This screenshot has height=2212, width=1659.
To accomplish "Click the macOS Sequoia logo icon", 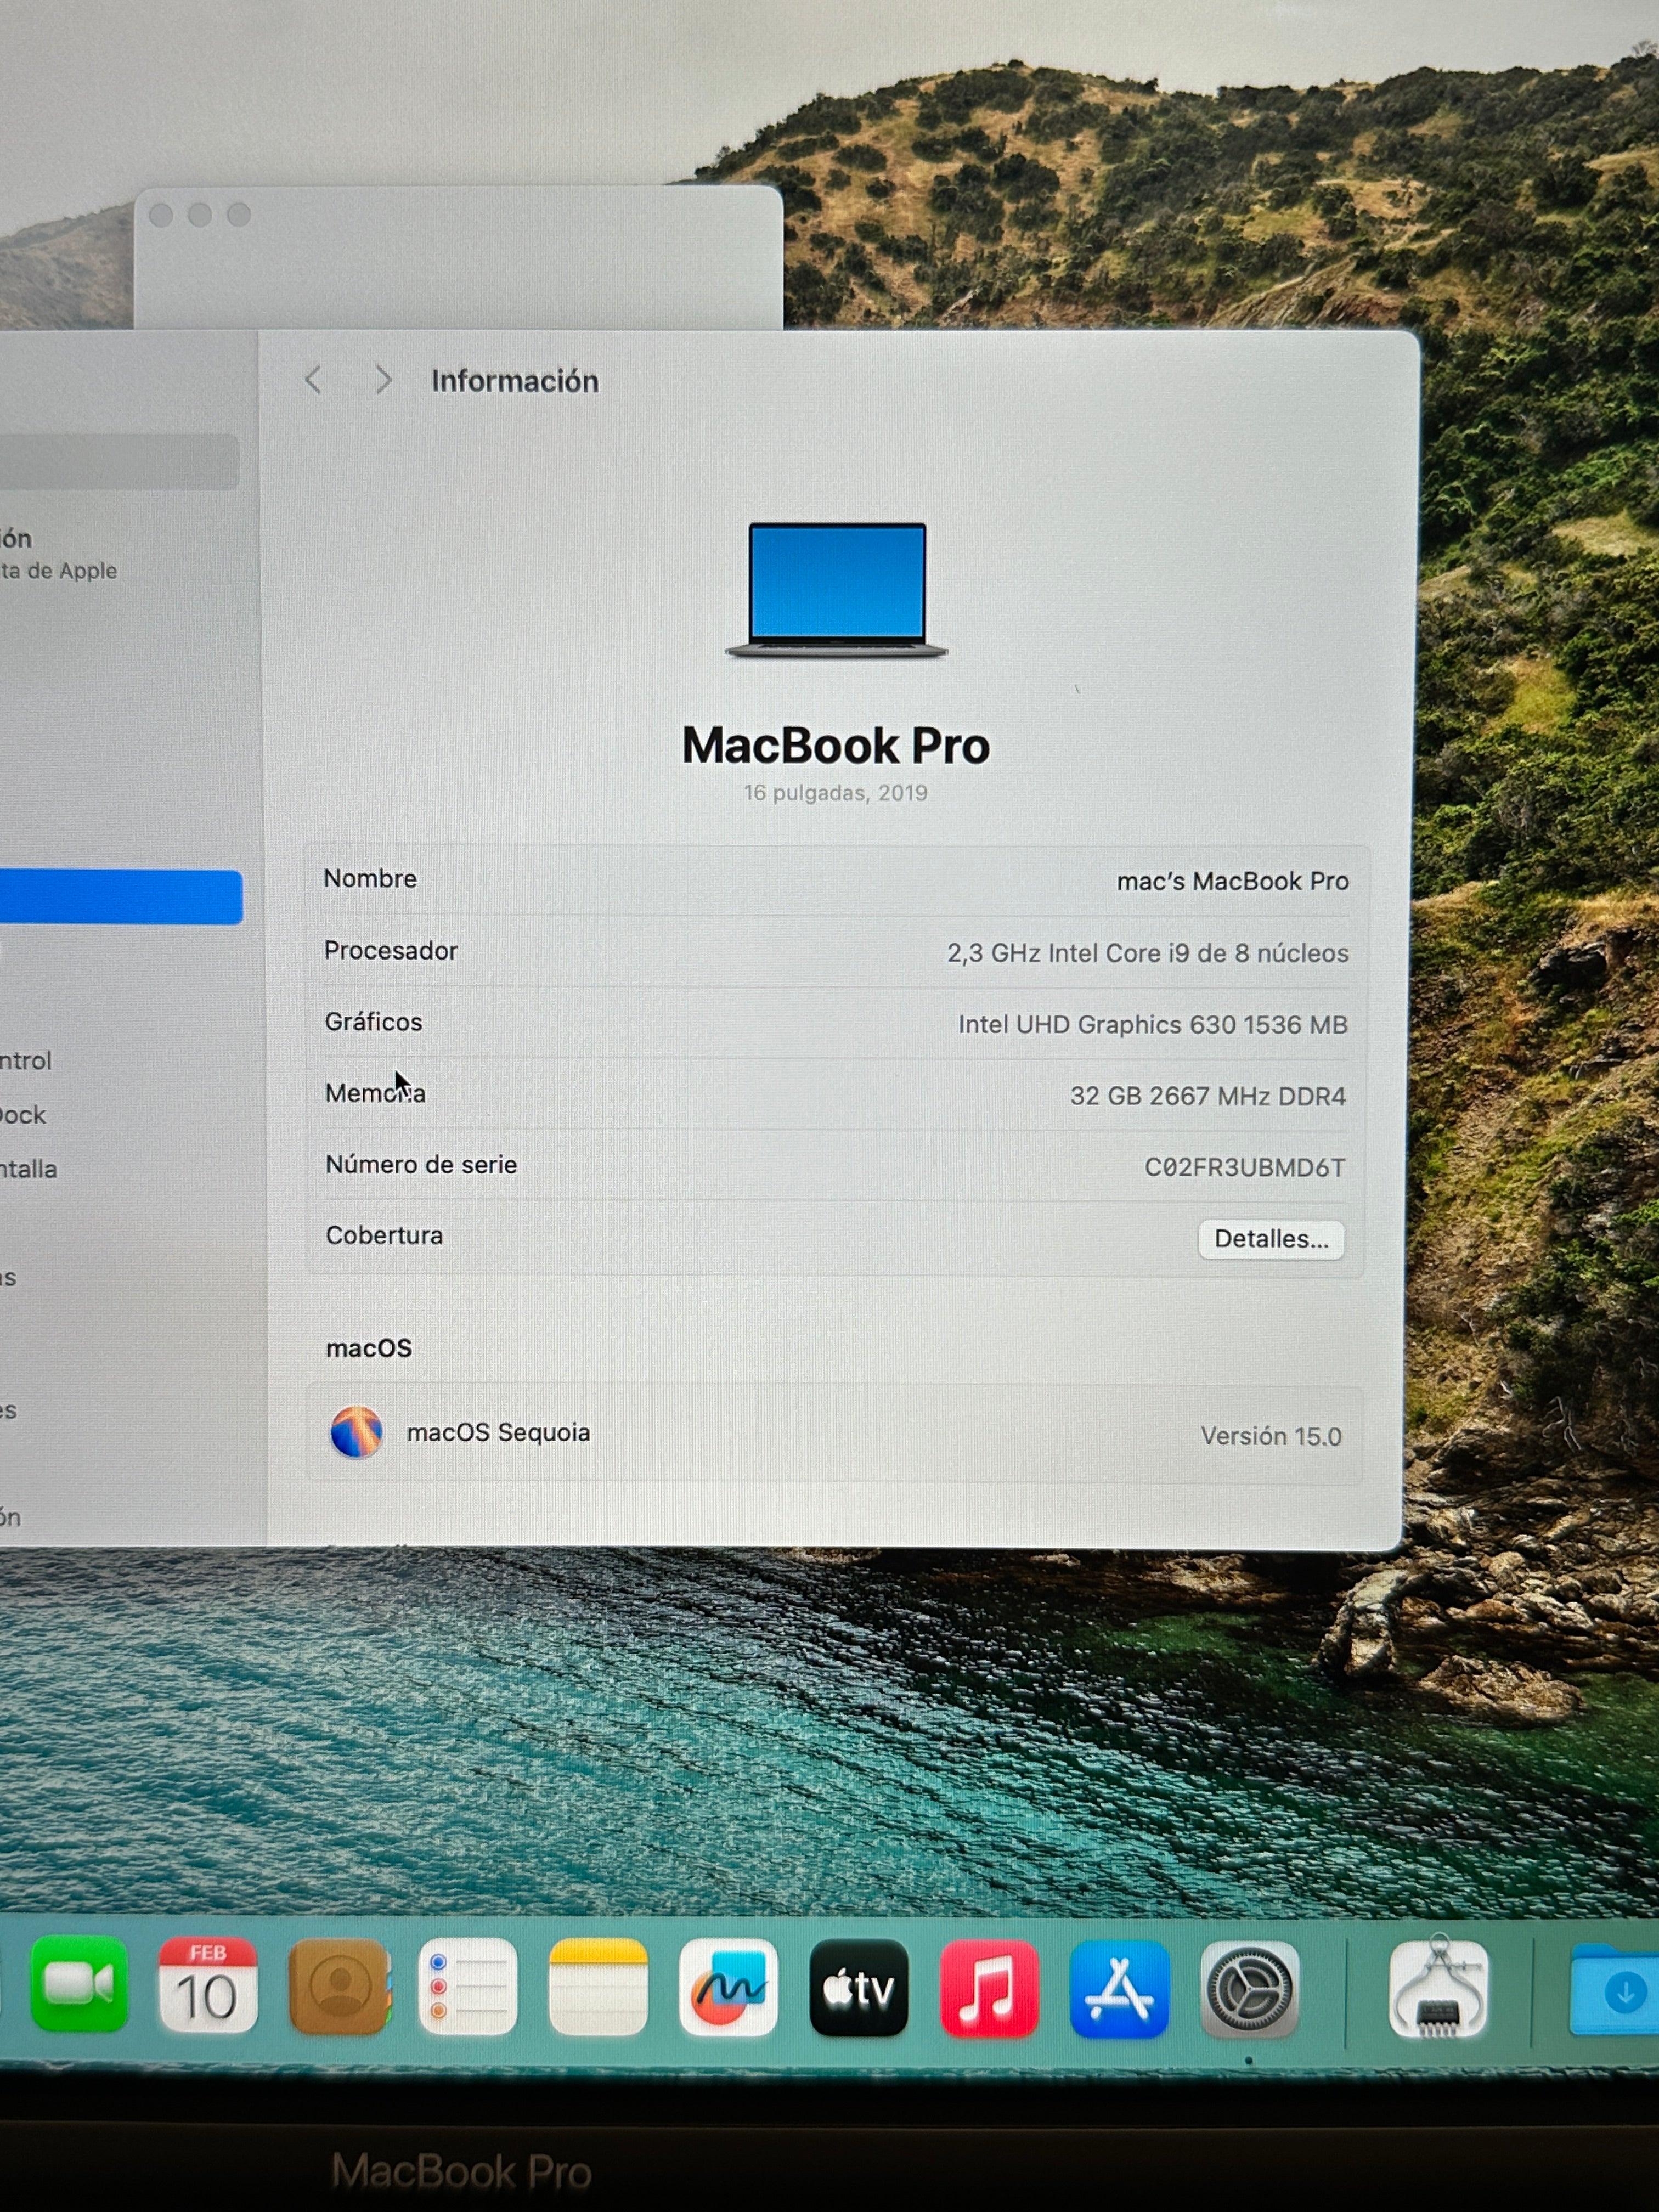I will [357, 1432].
